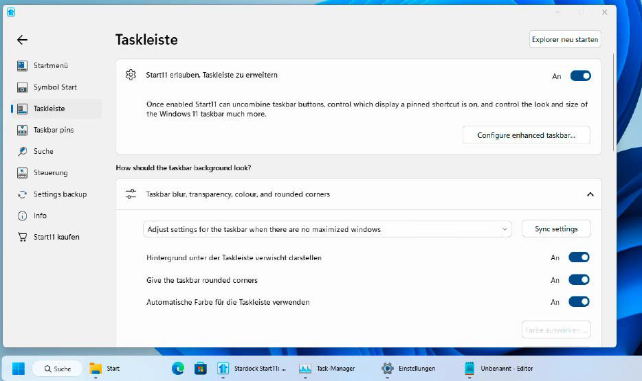Open the Taskbar pins page
The height and width of the screenshot is (381, 642).
54,130
